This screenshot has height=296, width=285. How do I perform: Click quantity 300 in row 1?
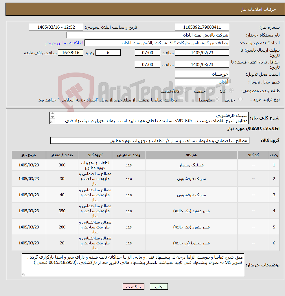[x=62, y=165]
